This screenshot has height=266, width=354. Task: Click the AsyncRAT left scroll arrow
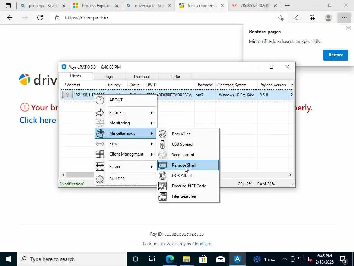click(x=63, y=175)
